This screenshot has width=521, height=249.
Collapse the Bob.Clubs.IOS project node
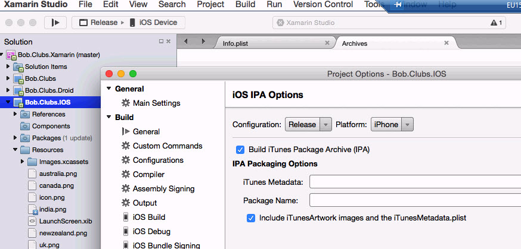8,102
